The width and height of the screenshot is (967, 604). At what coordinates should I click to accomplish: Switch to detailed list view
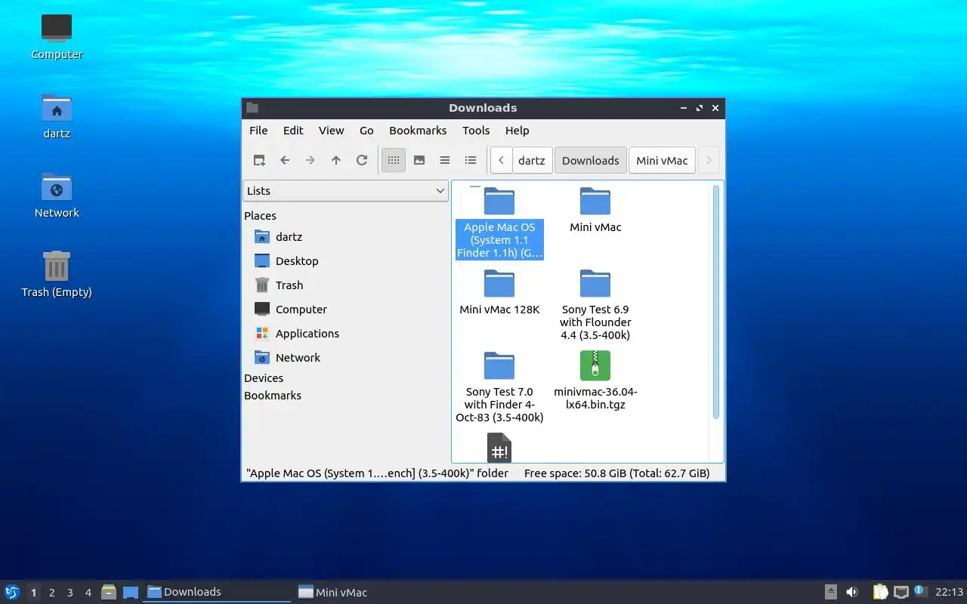pos(471,160)
